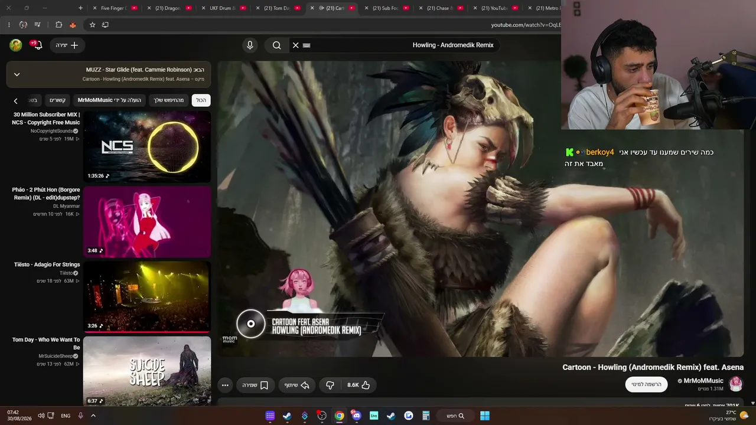Click the "שמירה" save button
756x425 pixels.
(255, 385)
